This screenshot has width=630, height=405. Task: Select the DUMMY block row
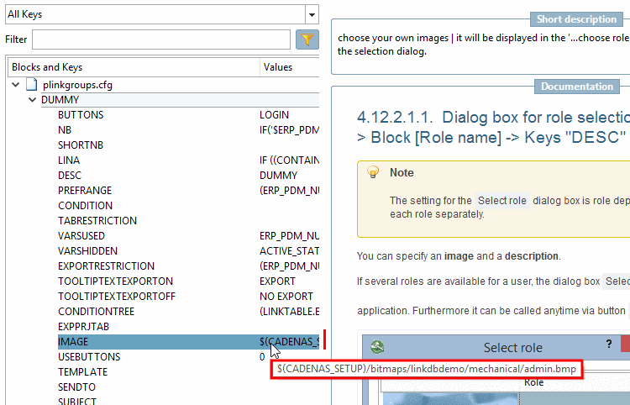[180, 100]
